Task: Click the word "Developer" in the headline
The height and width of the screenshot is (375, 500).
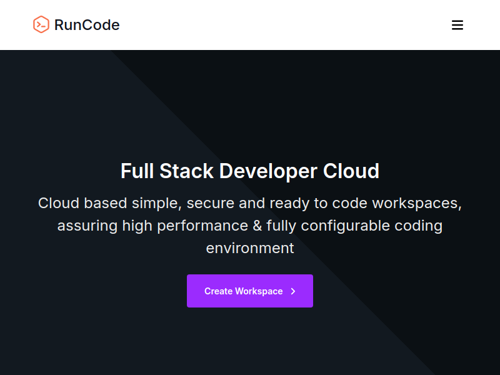Action: [x=268, y=172]
